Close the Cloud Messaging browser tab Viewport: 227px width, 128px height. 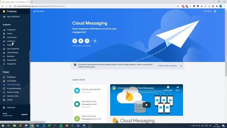click(x=27, y=2)
